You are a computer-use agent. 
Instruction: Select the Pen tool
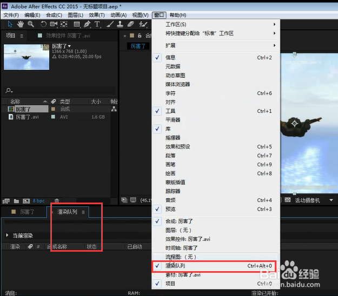click(x=87, y=24)
